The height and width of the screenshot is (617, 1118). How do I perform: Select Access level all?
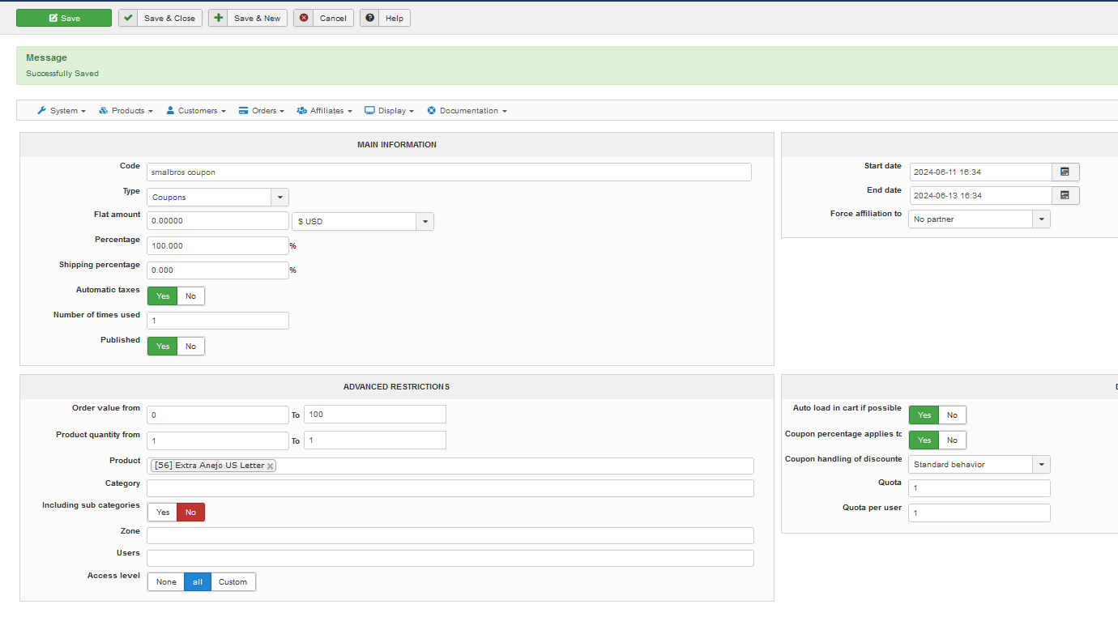click(x=198, y=581)
